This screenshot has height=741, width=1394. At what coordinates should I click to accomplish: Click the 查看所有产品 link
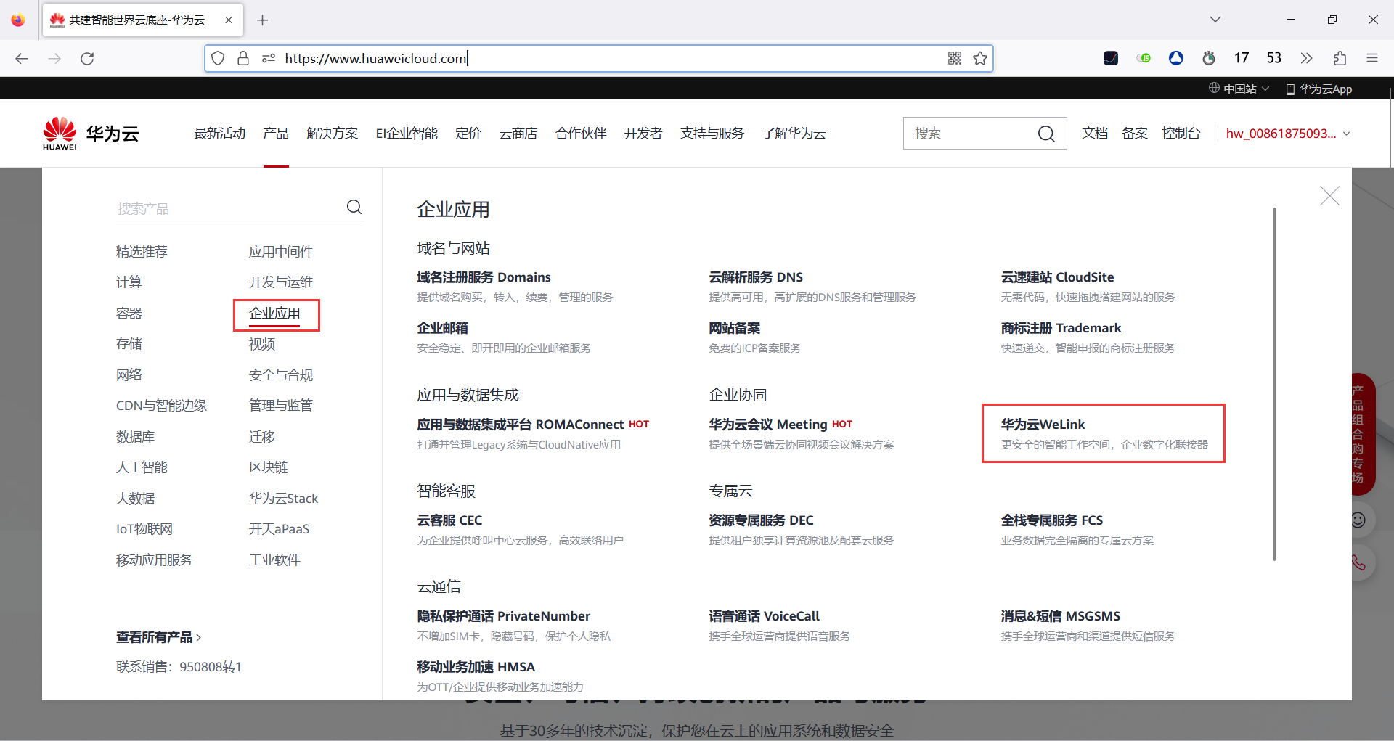point(155,636)
